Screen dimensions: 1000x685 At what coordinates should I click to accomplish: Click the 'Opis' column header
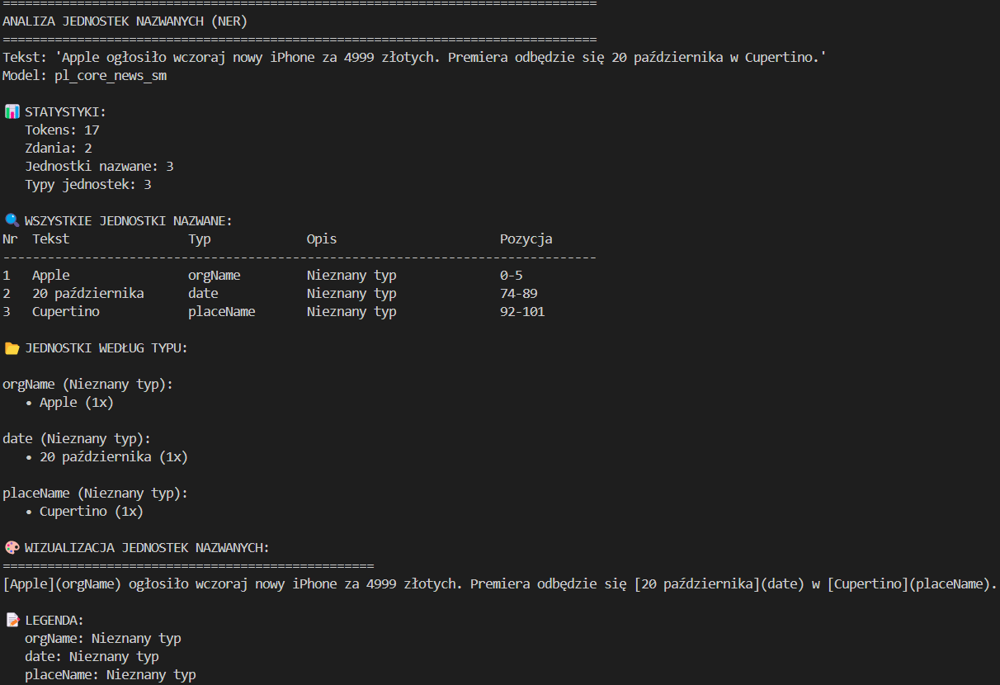point(322,239)
